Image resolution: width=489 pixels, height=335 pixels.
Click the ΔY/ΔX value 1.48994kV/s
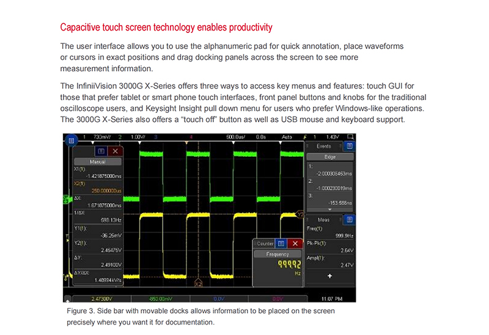click(x=108, y=280)
